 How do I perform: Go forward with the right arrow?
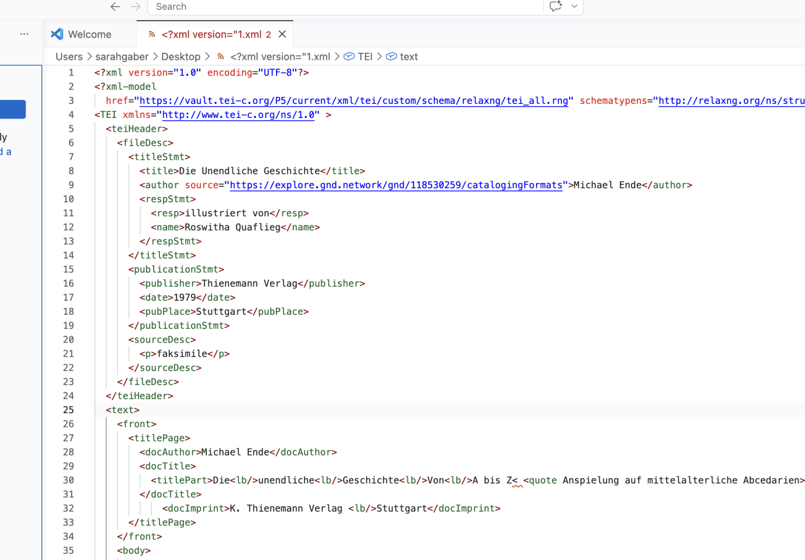coord(136,7)
